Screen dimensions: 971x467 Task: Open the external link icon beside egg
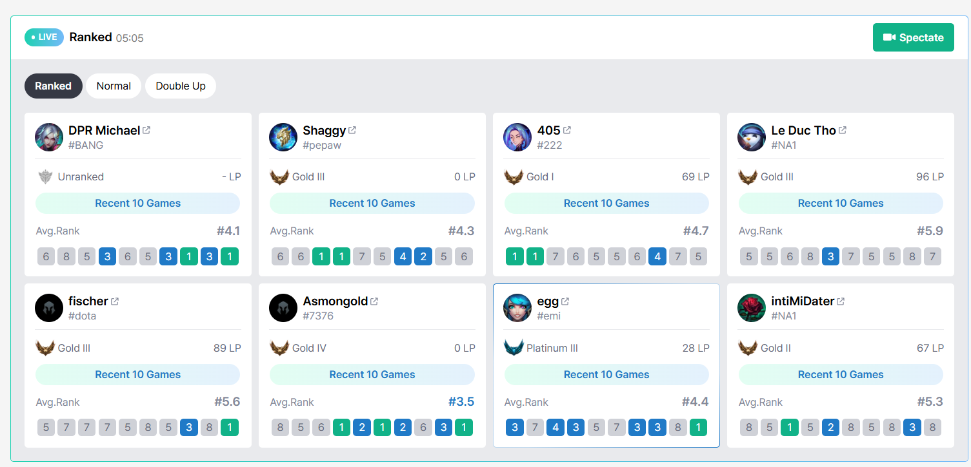565,301
